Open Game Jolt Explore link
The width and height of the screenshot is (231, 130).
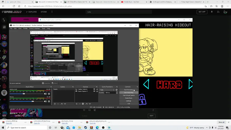click(x=31, y=12)
